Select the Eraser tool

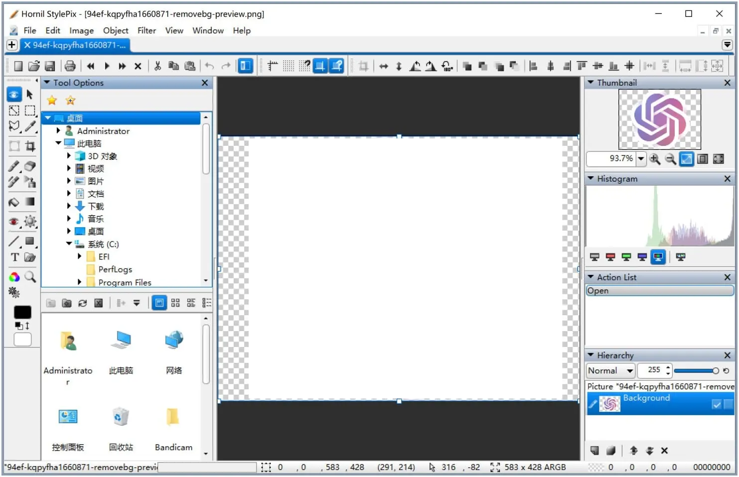[x=30, y=166]
